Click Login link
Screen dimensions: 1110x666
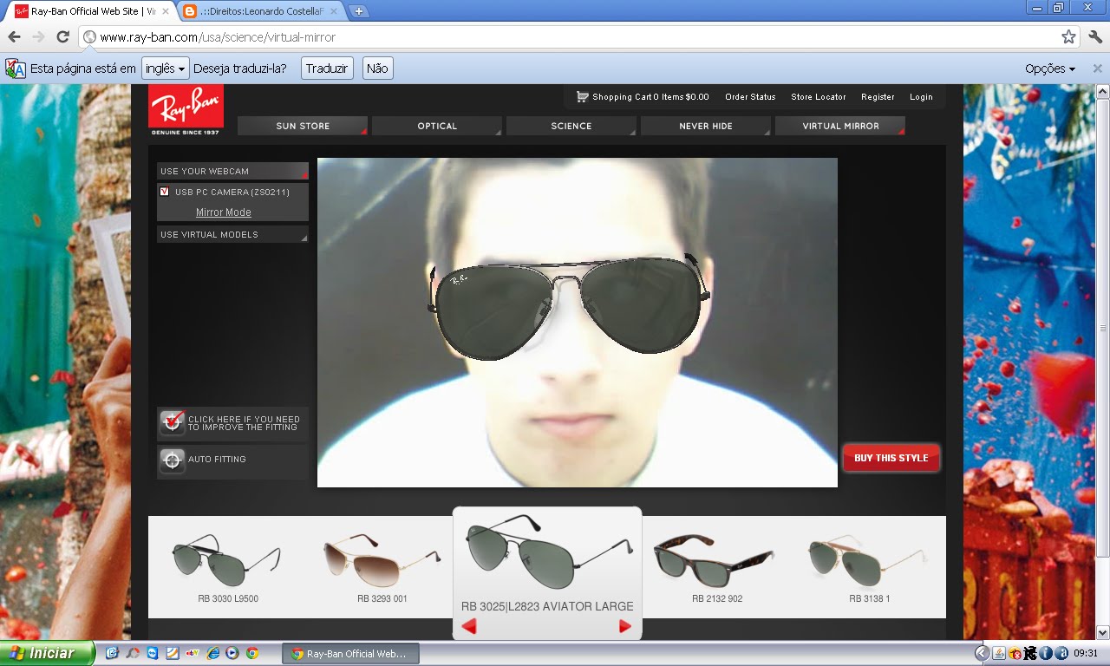921,97
